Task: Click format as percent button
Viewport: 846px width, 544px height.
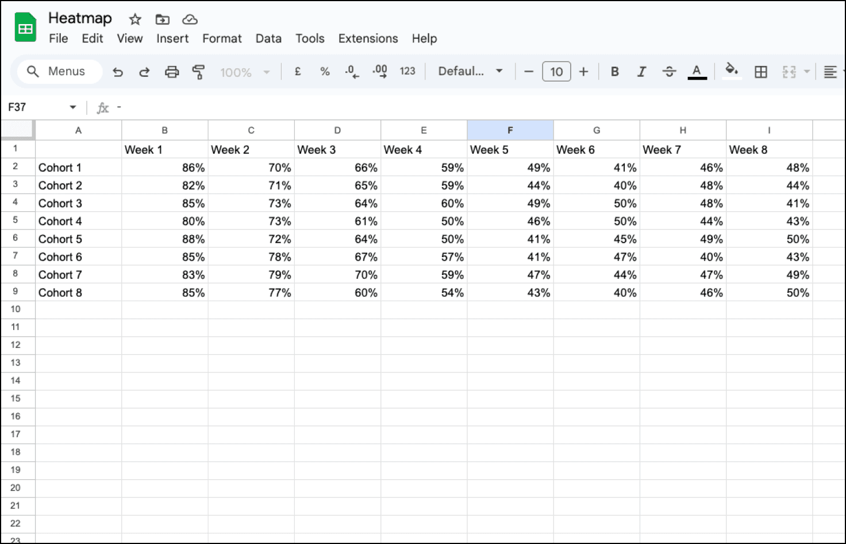Action: coord(325,72)
